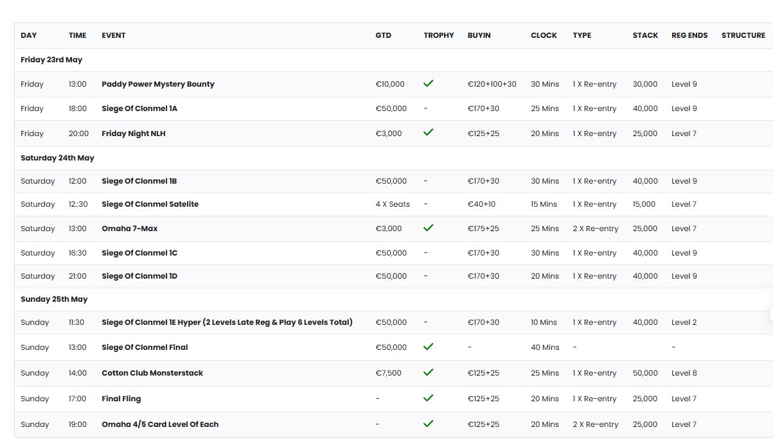Click the BUYIN column header
The width and height of the screenshot is (773, 443).
(x=479, y=35)
